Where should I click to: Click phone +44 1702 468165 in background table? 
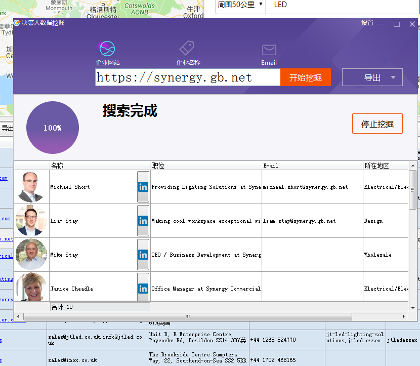[x=273, y=360]
